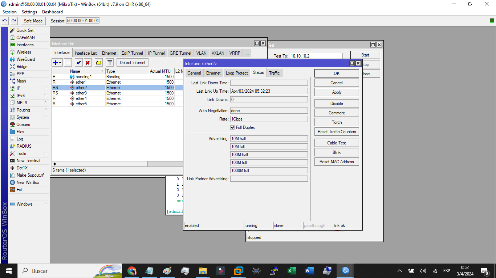
Task: Click Exit in sidebar
Action: (x=20, y=190)
